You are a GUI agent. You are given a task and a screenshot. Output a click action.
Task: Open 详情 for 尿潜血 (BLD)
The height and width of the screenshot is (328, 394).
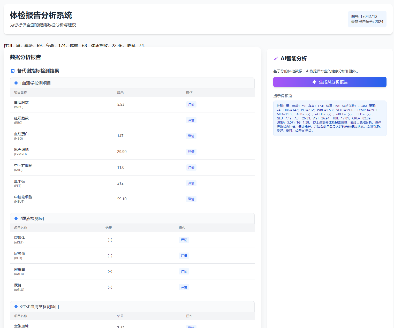click(x=184, y=256)
